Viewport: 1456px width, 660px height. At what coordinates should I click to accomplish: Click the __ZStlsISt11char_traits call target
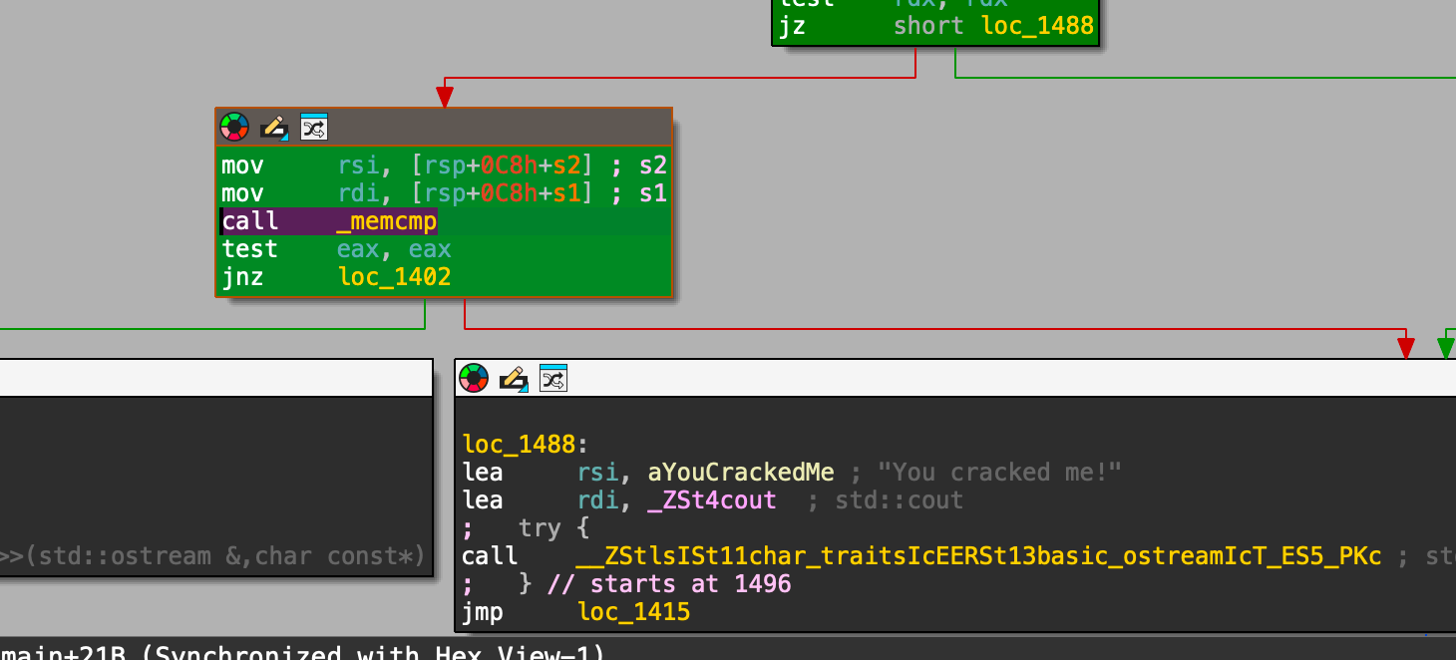[x=977, y=556]
